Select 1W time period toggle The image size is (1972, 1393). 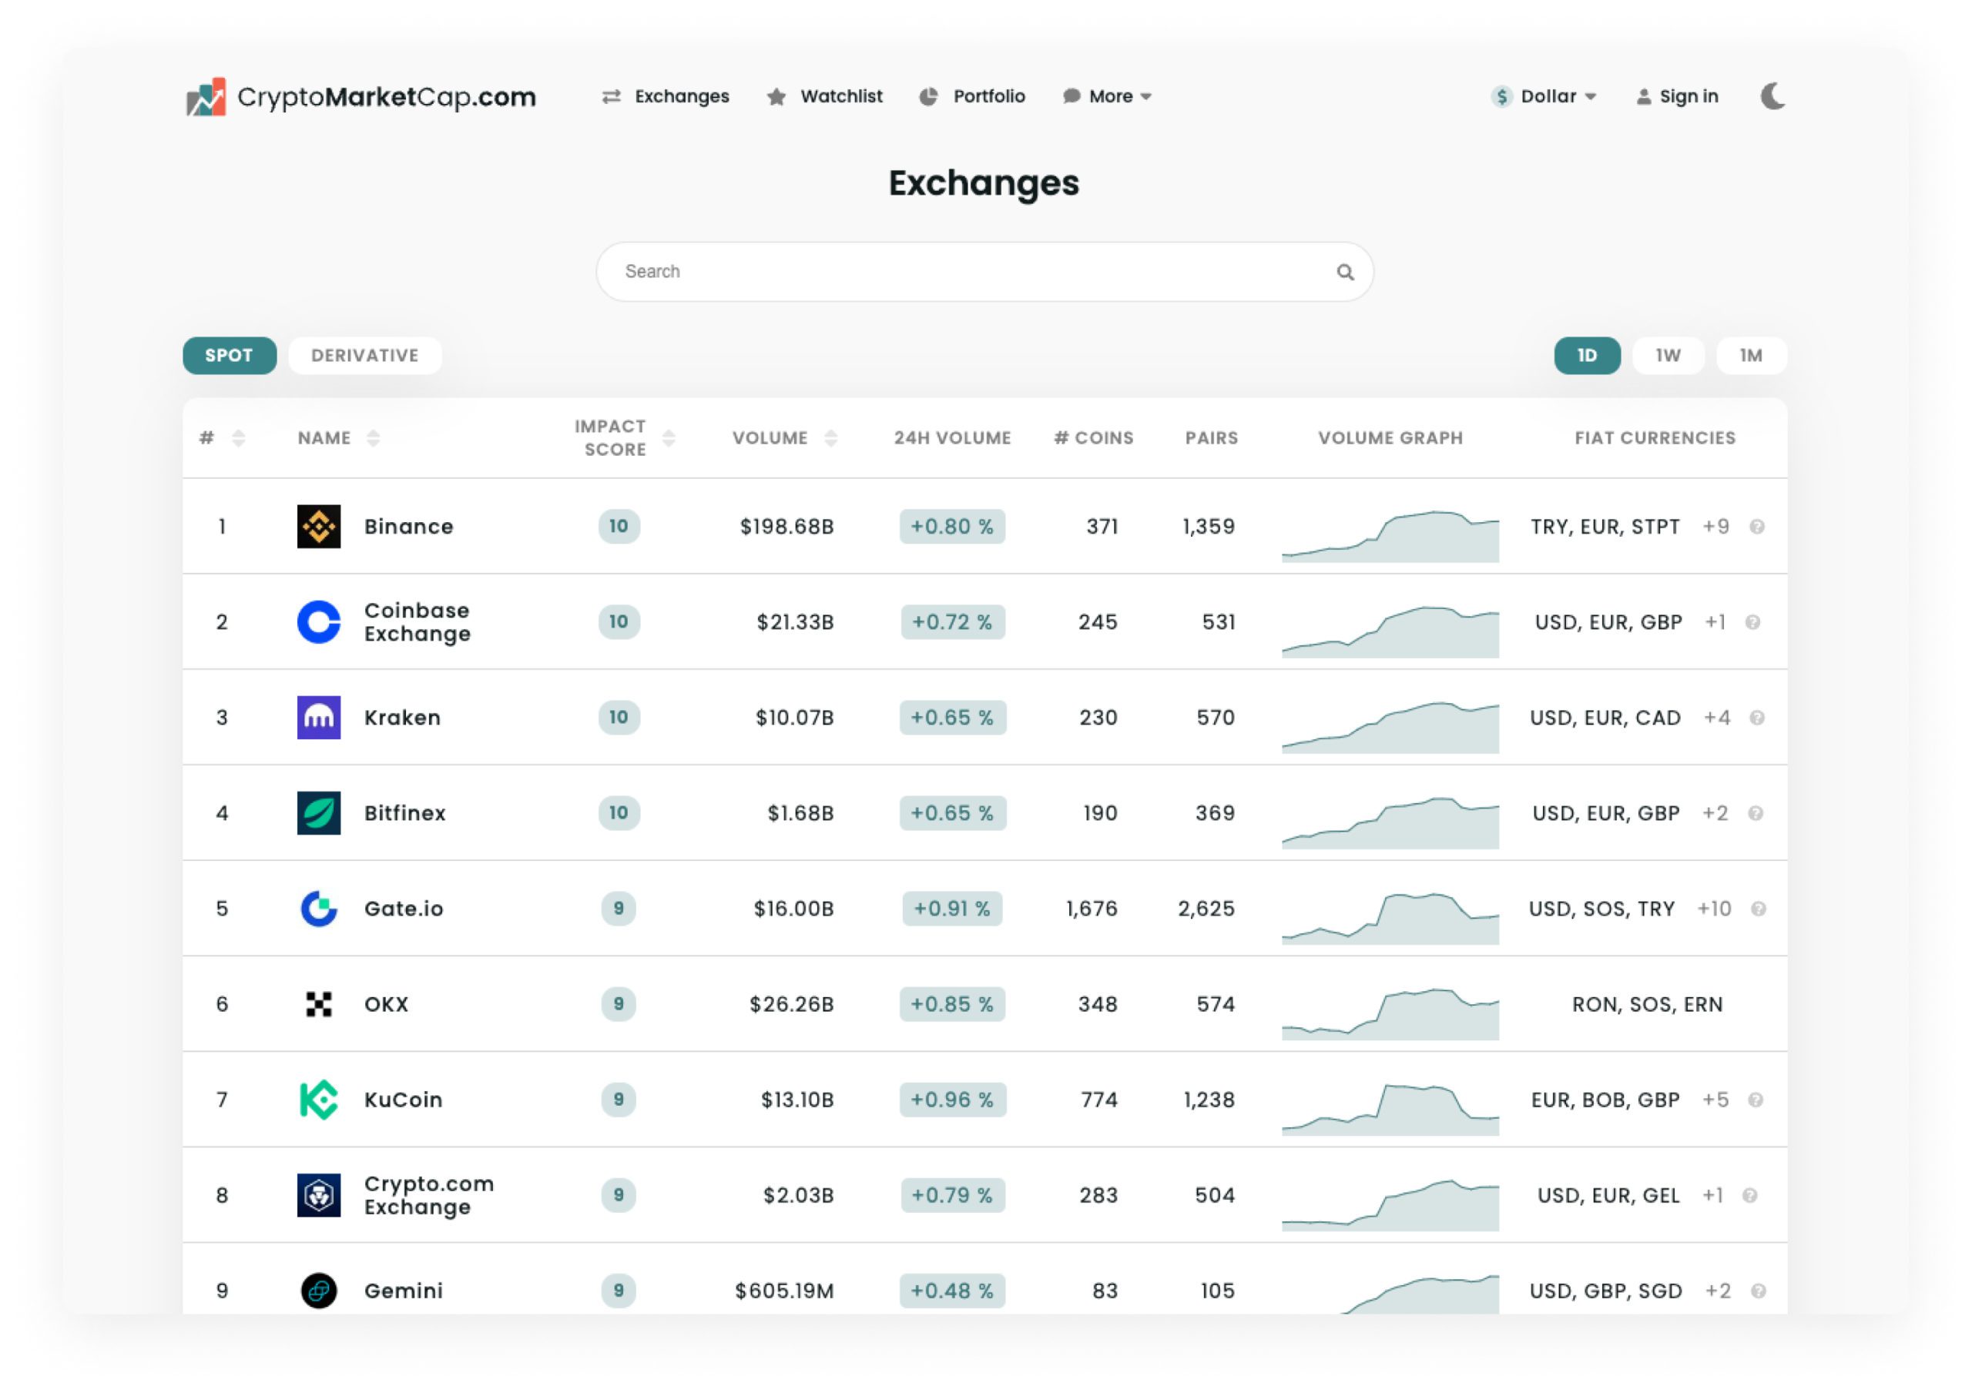pyautogui.click(x=1668, y=354)
